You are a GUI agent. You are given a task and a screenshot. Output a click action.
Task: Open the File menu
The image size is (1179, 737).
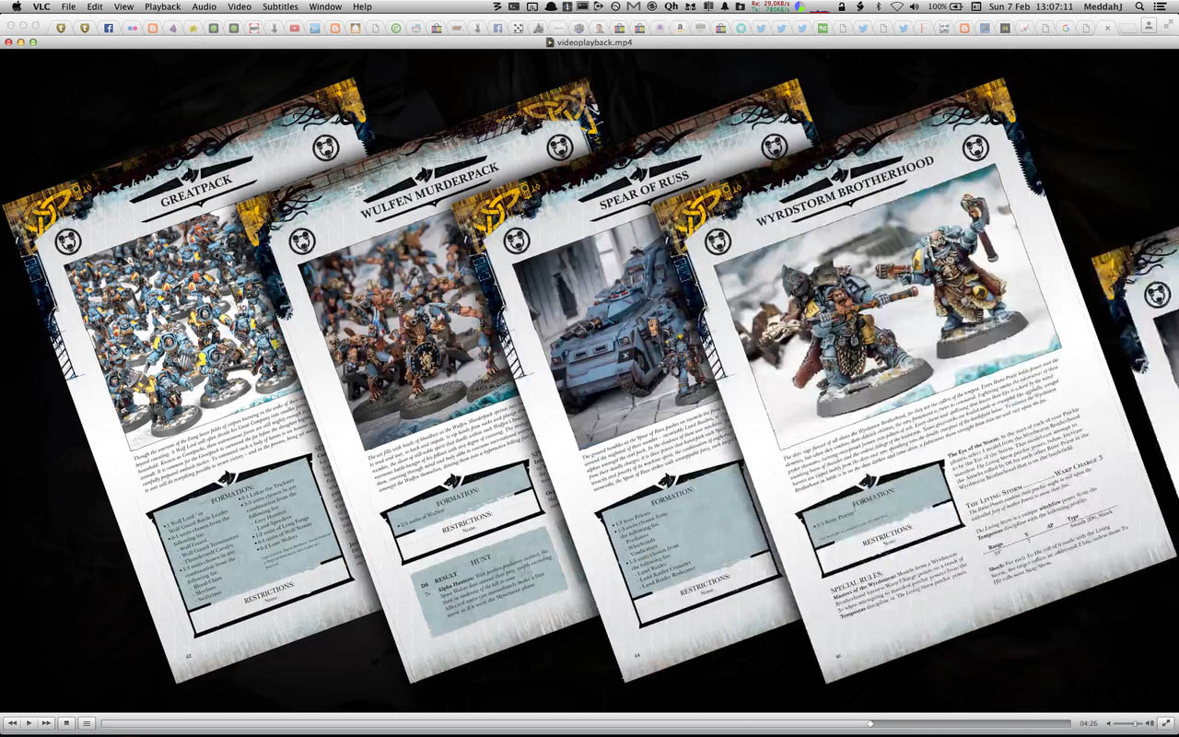point(68,6)
